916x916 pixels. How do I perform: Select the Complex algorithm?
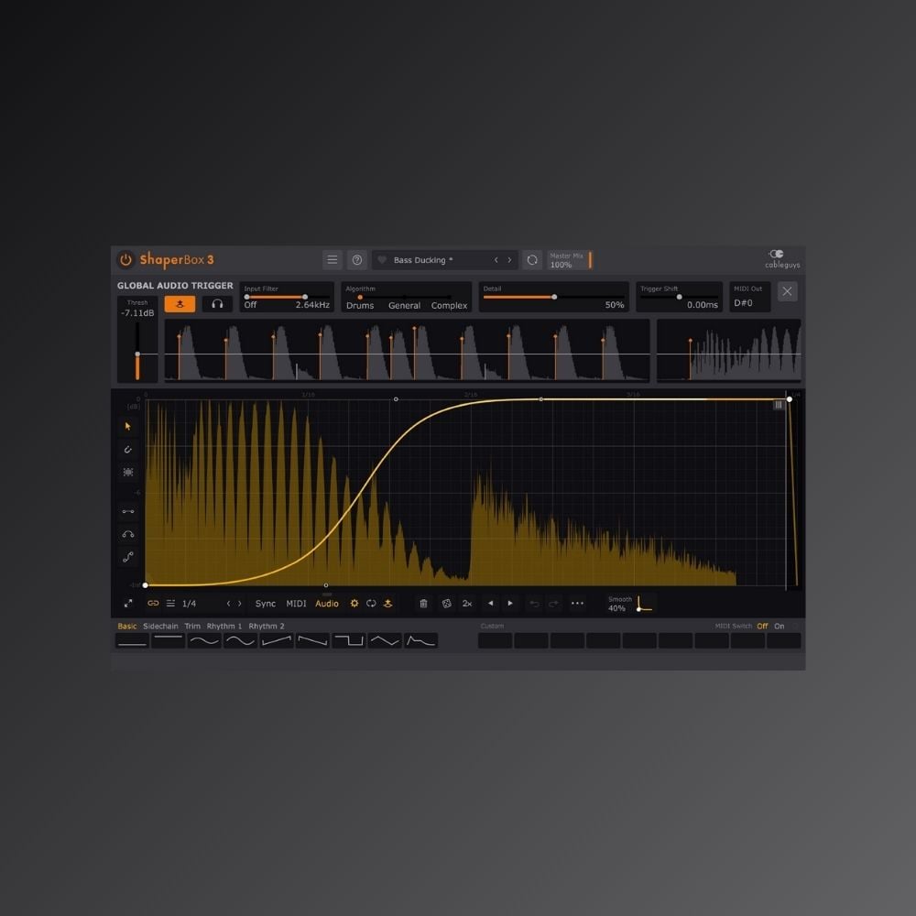click(x=449, y=306)
